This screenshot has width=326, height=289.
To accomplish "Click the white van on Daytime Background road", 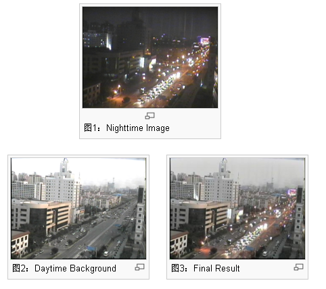I will [x=106, y=254].
